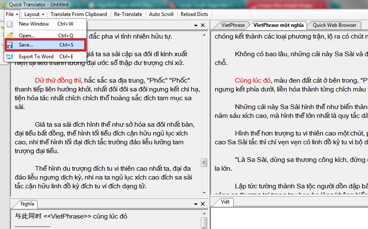Switch to the Quick Web Browser tab
Screen dimensions: 368x229
(x=334, y=25)
